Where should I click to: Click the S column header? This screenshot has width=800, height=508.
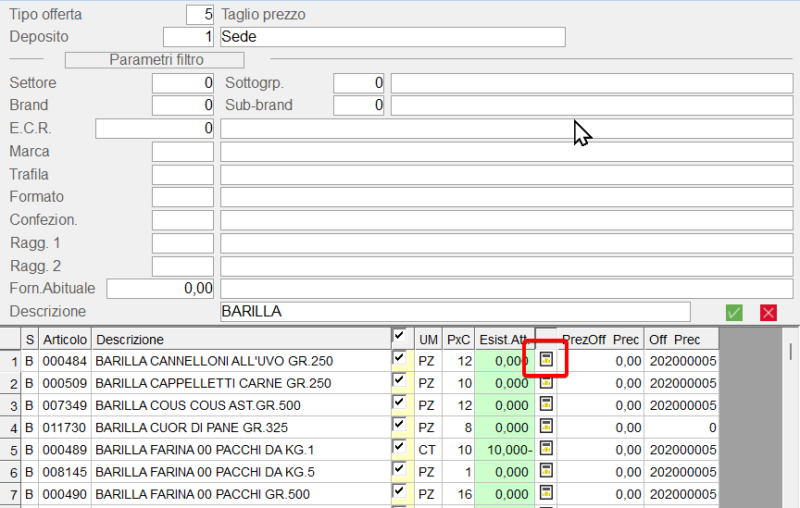pyautogui.click(x=30, y=340)
